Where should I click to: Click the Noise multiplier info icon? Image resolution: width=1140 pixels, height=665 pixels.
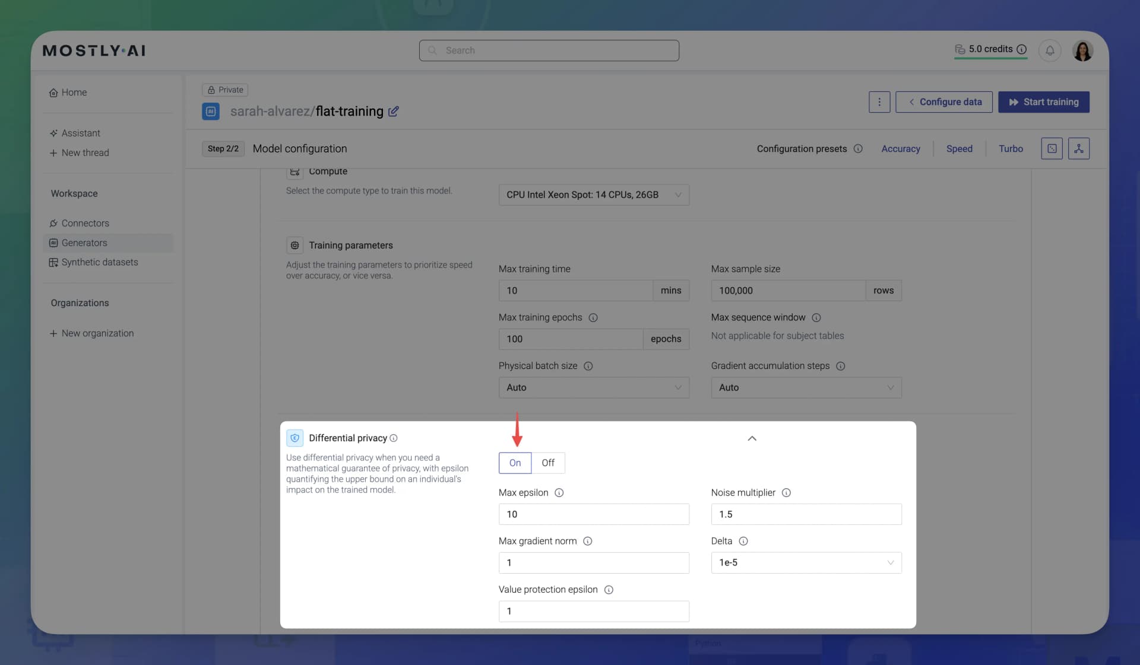(786, 493)
